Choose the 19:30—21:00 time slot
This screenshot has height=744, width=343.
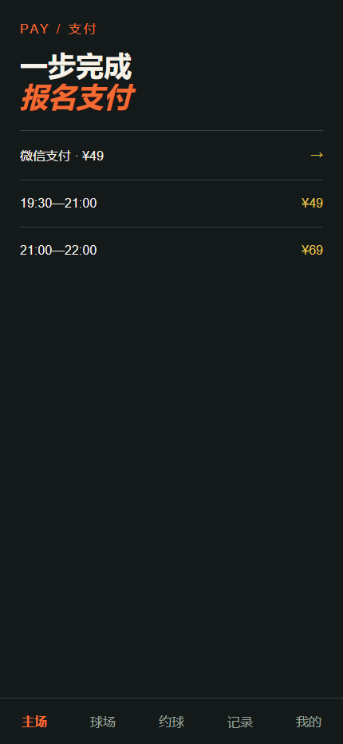171,203
